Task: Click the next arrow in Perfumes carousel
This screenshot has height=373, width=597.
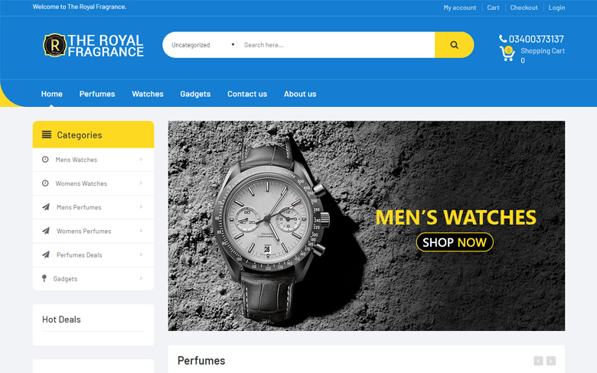Action: [x=550, y=361]
